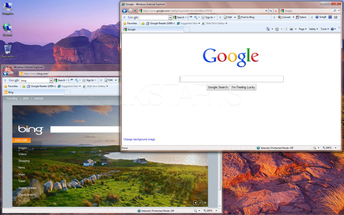This screenshot has height=215, width=344.
Task: Click the blue window icon next to SnagIt
Action: [x=330, y=17]
